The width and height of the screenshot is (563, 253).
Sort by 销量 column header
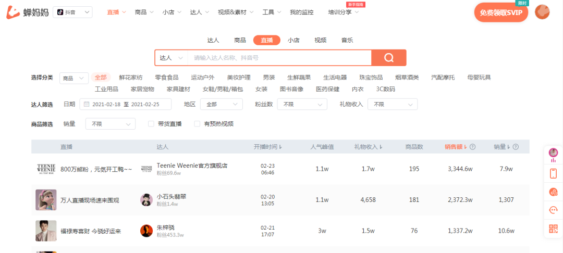502,147
